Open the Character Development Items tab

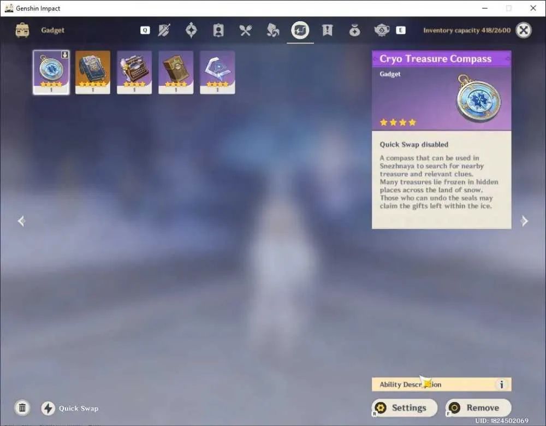click(x=218, y=30)
